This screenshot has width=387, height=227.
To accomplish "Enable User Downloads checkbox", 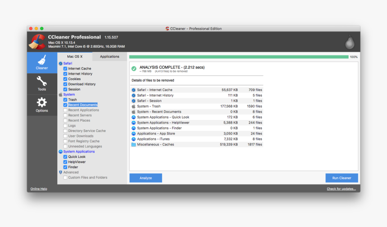I will tap(65, 136).
